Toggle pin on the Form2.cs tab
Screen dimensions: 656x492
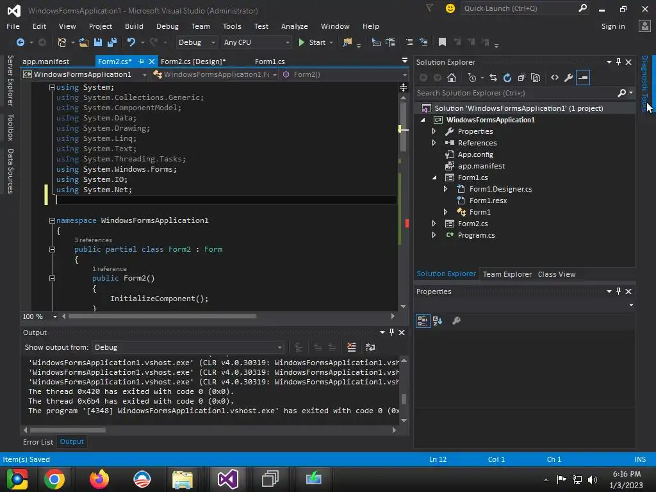[x=141, y=61]
